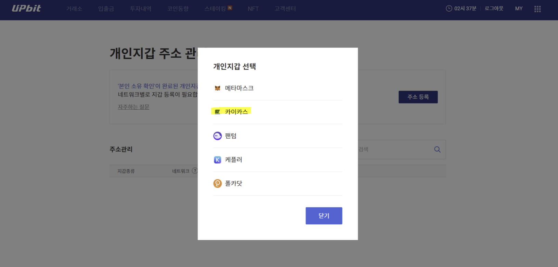Open the 자주하는 질문 link
Image resolution: width=558 pixels, height=267 pixels.
coord(133,107)
